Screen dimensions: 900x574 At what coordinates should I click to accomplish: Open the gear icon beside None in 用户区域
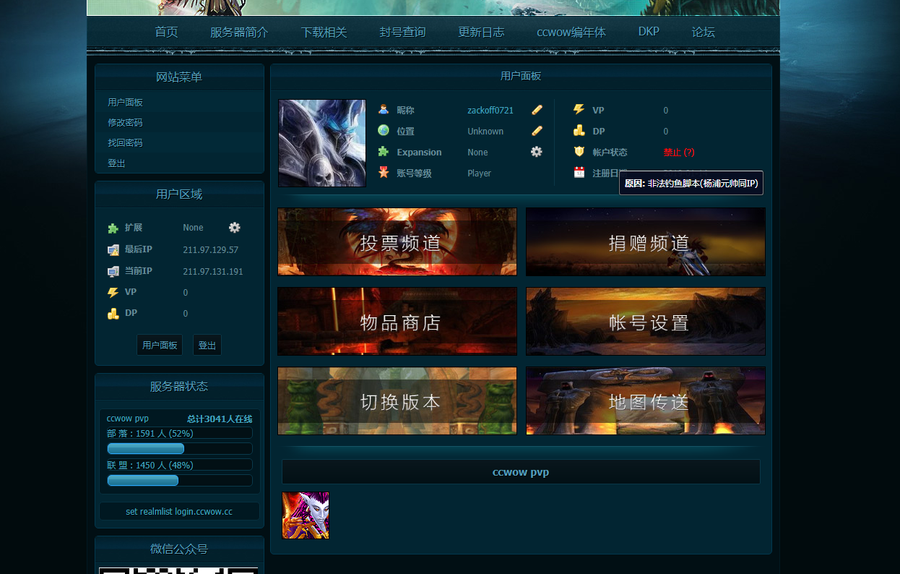(234, 227)
